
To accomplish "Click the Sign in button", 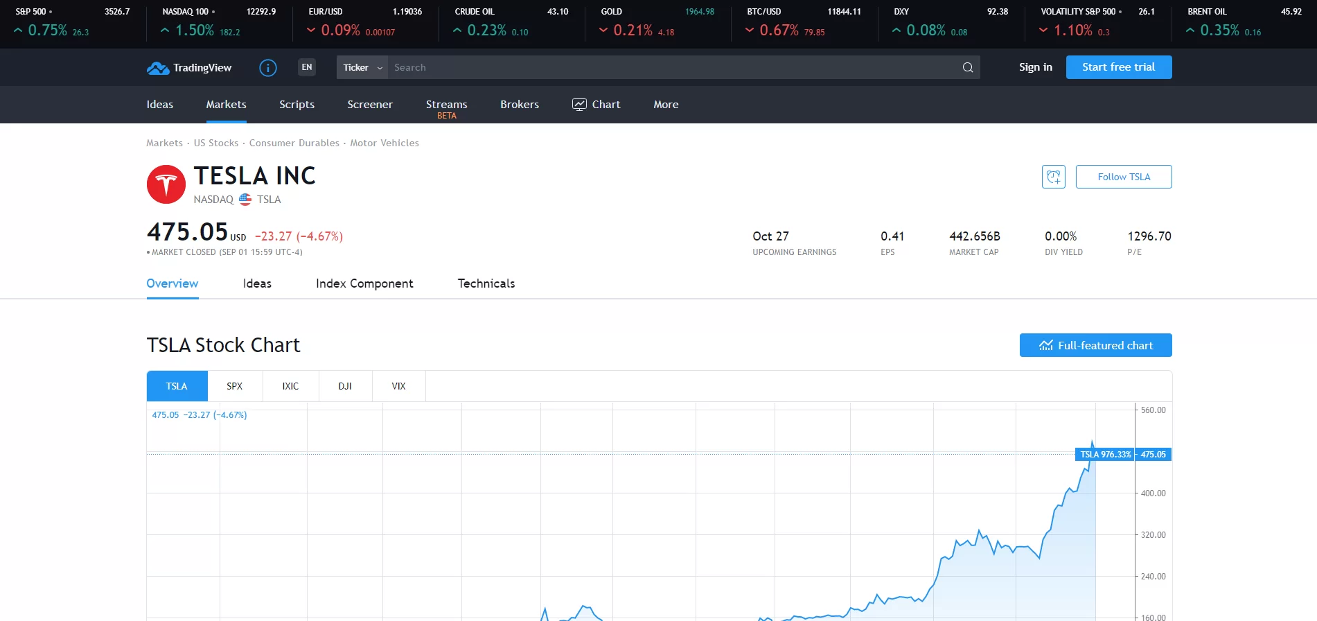I will point(1036,67).
